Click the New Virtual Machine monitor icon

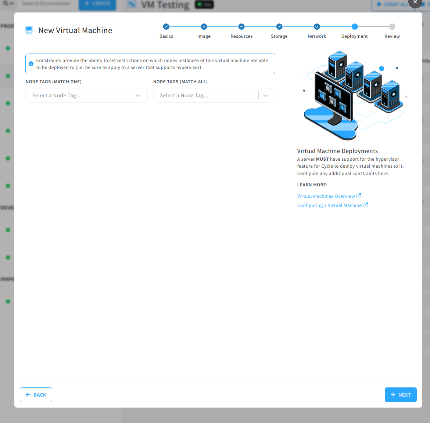[29, 30]
